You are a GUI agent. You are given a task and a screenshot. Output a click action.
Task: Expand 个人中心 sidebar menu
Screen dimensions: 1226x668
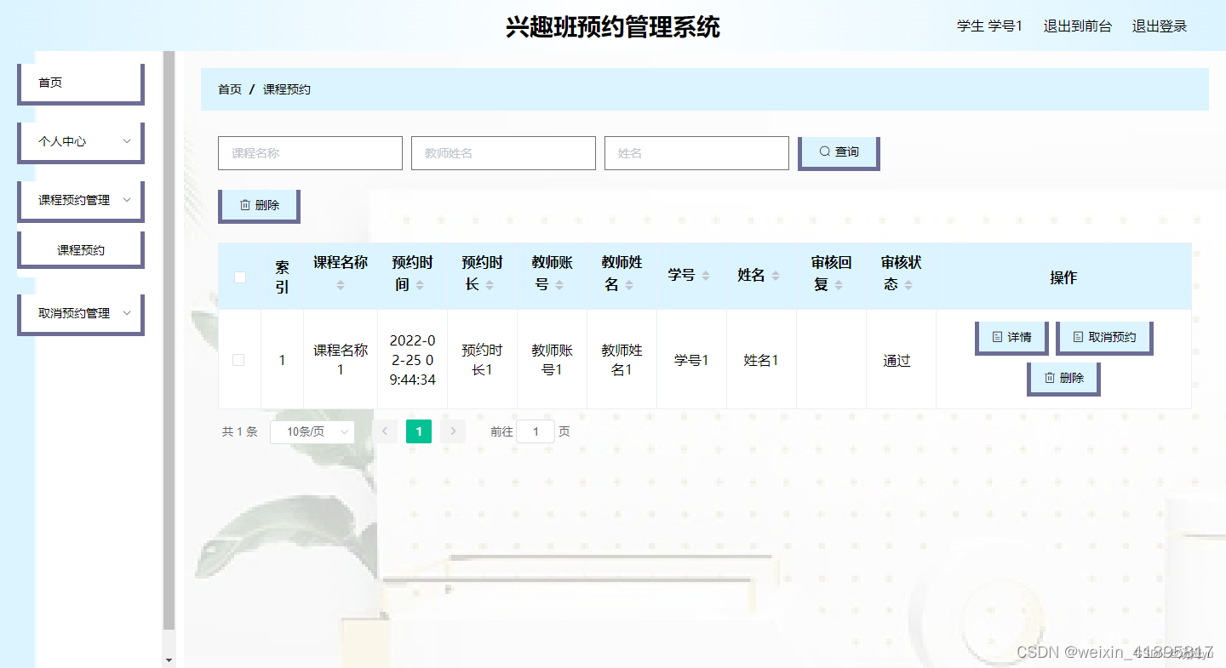(x=81, y=142)
